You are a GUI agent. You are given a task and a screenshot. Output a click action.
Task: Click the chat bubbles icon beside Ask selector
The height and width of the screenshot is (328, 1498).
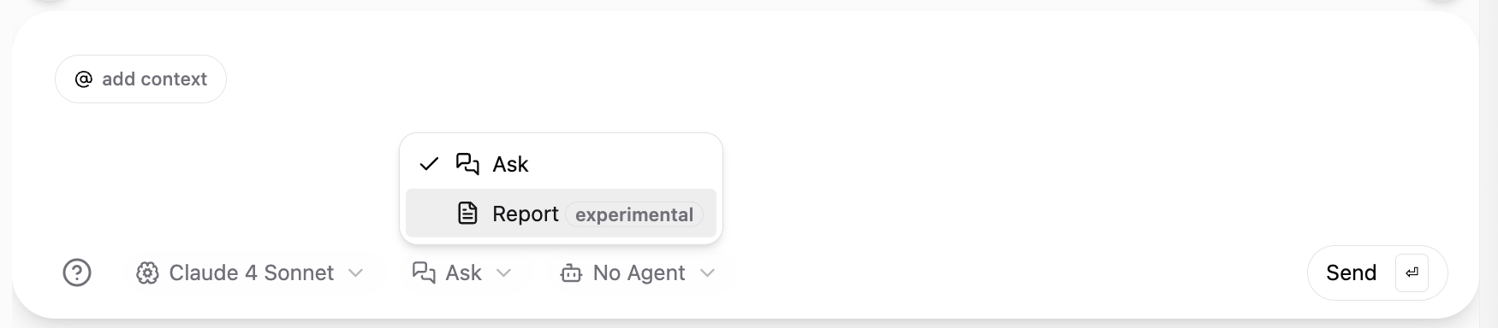click(x=424, y=273)
